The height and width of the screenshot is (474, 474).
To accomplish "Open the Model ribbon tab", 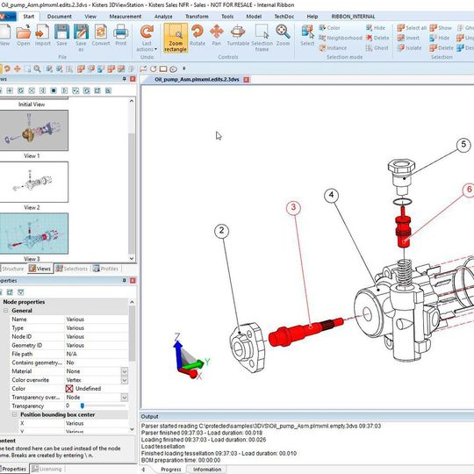I will point(254,17).
